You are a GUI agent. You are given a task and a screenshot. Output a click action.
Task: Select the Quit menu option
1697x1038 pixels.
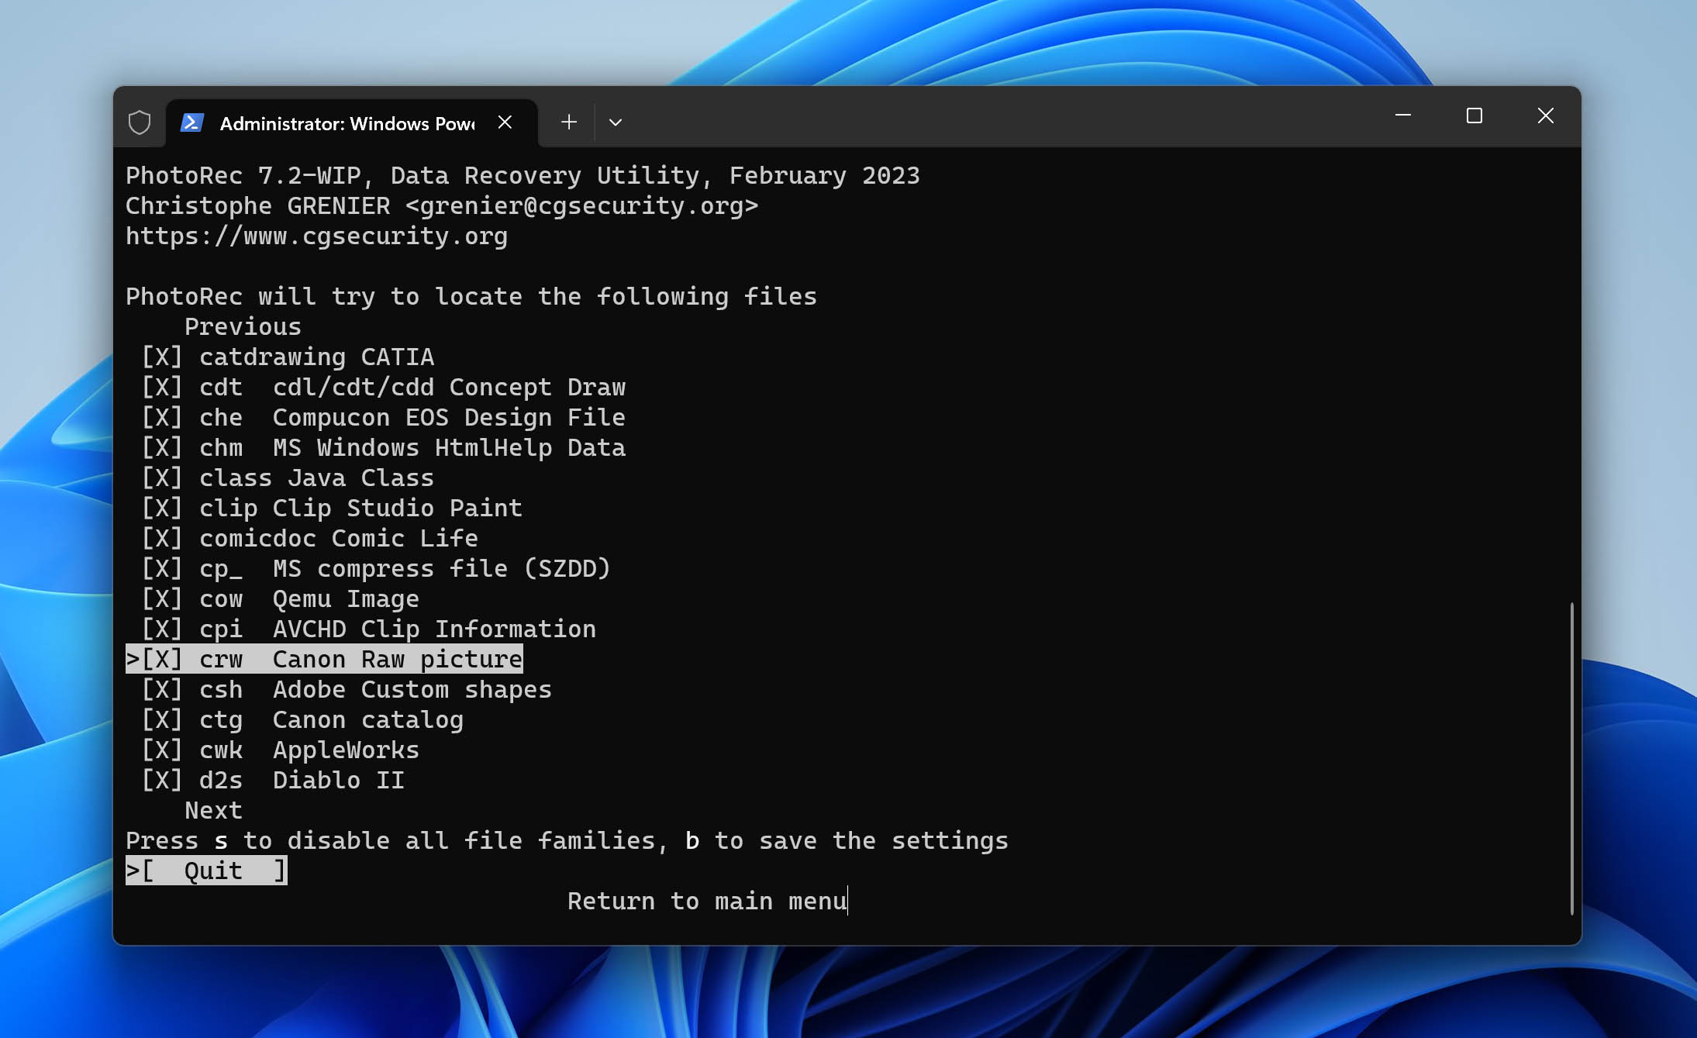click(206, 871)
